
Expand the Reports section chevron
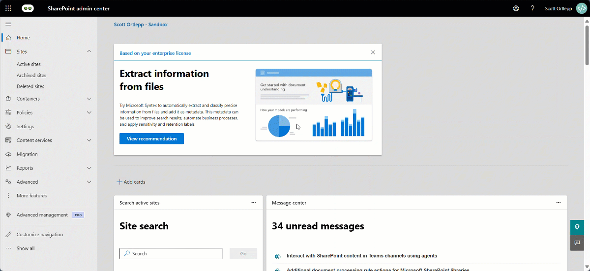pyautogui.click(x=89, y=168)
